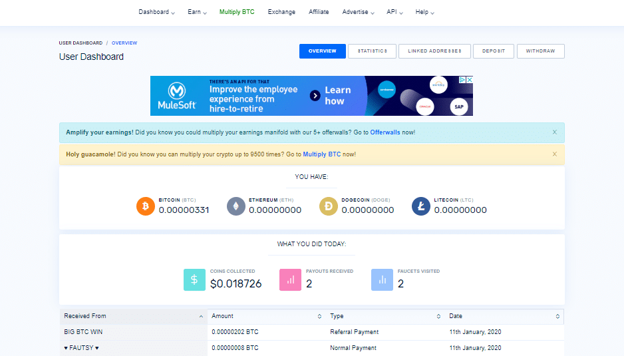Screen dimensions: 624x356
Task: Click the MuleSoft logo in the ad
Action: (177, 96)
